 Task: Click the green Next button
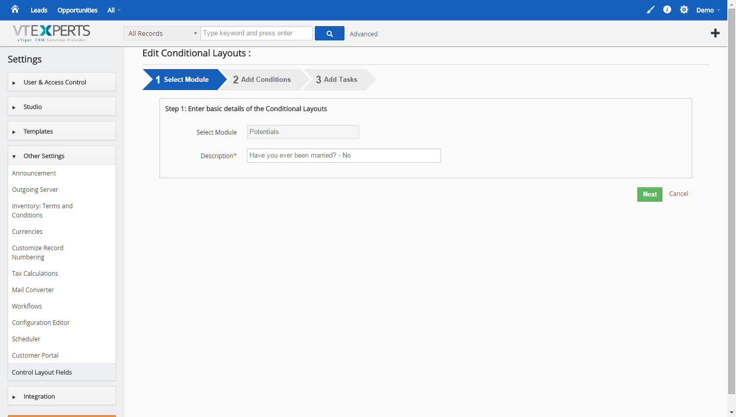click(x=650, y=194)
